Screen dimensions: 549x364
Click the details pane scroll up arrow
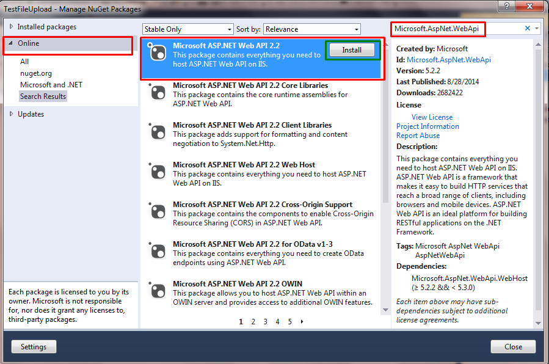pyautogui.click(x=539, y=45)
